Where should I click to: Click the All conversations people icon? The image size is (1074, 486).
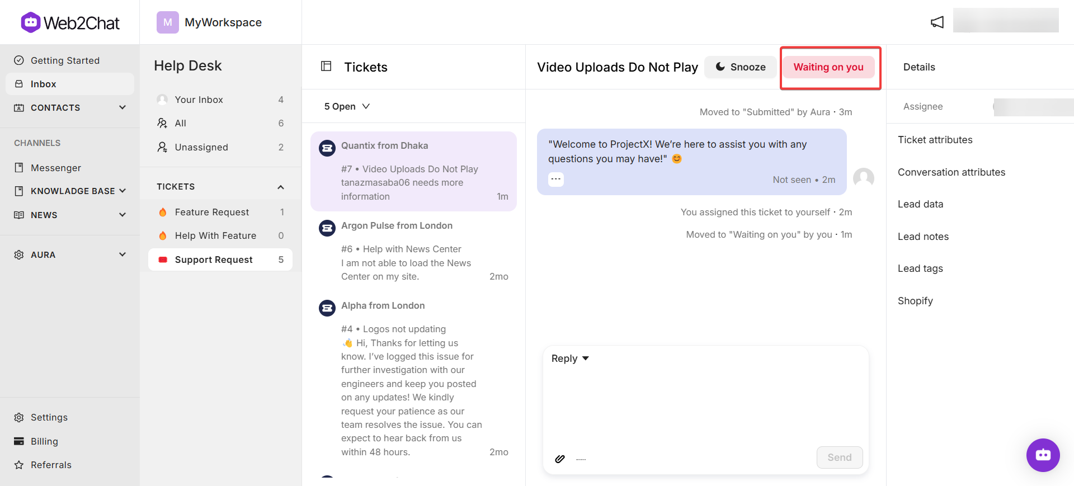(x=162, y=123)
